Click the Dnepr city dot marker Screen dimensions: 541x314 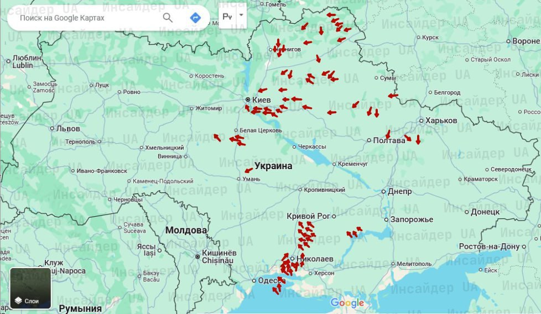coord(383,192)
